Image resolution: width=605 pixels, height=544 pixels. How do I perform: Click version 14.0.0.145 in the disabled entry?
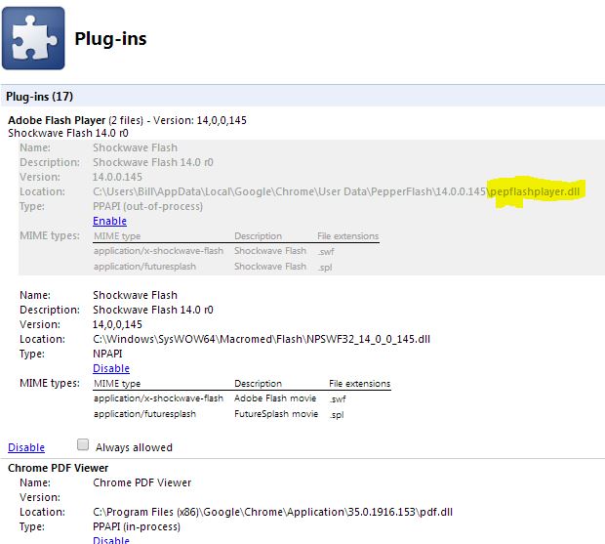tap(117, 177)
